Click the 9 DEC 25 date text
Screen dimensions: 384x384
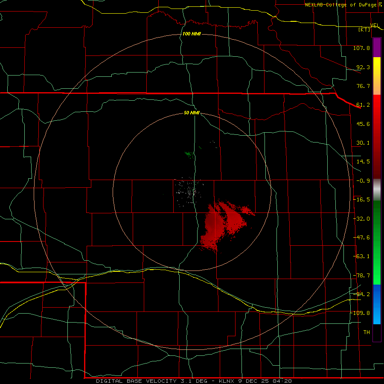click(x=253, y=381)
